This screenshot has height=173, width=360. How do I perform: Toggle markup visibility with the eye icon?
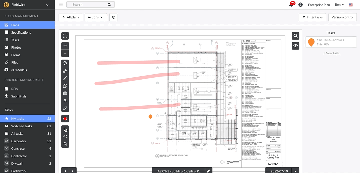click(295, 46)
